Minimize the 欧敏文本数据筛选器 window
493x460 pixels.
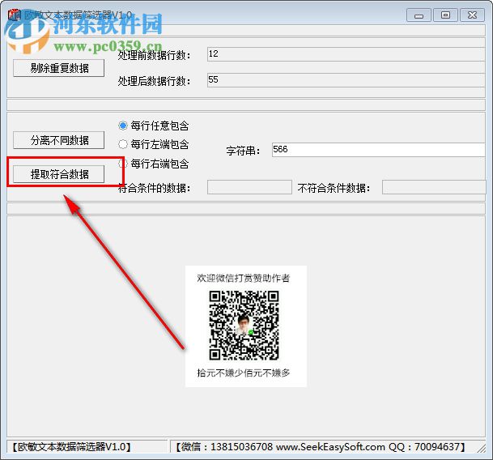click(x=419, y=15)
